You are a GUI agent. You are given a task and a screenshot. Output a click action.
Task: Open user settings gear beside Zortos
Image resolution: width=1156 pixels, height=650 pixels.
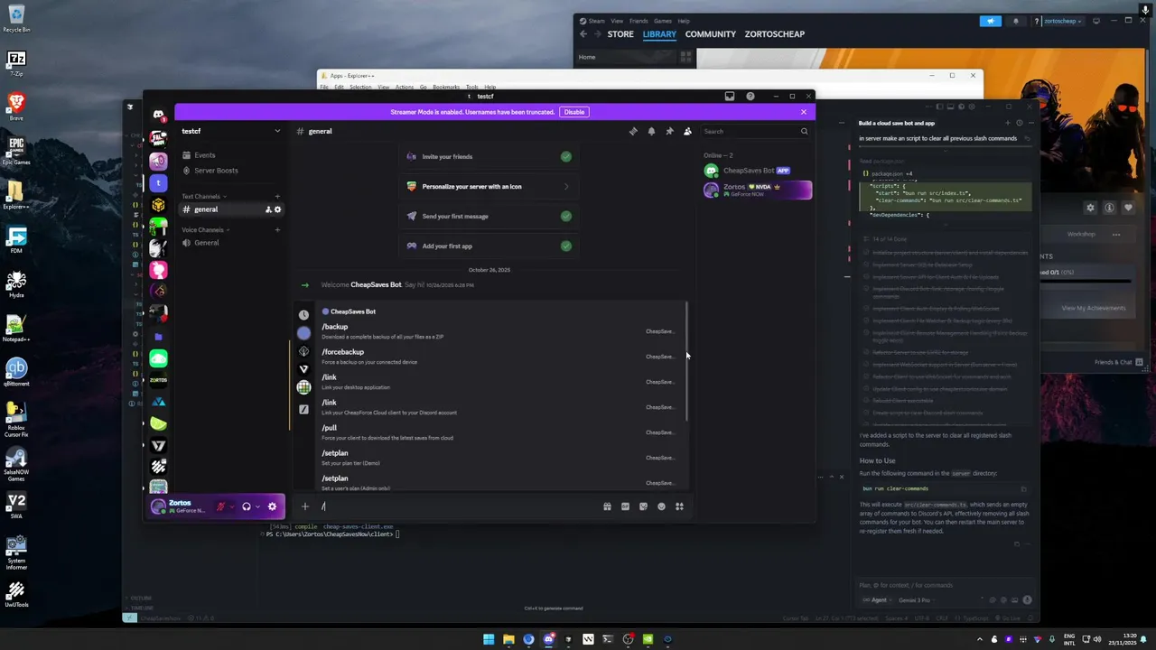[x=272, y=506]
